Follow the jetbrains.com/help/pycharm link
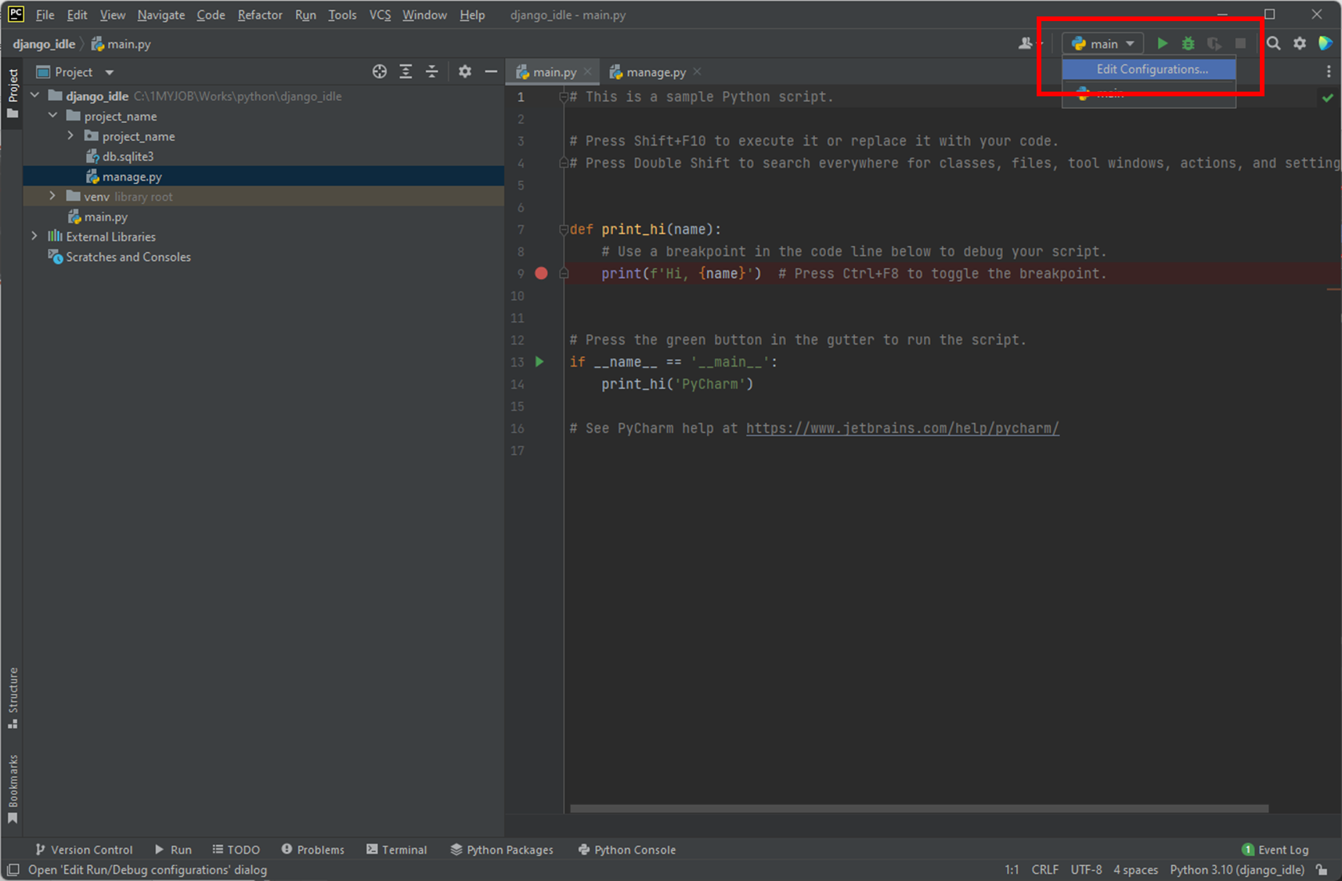The image size is (1342, 881). [x=902, y=428]
